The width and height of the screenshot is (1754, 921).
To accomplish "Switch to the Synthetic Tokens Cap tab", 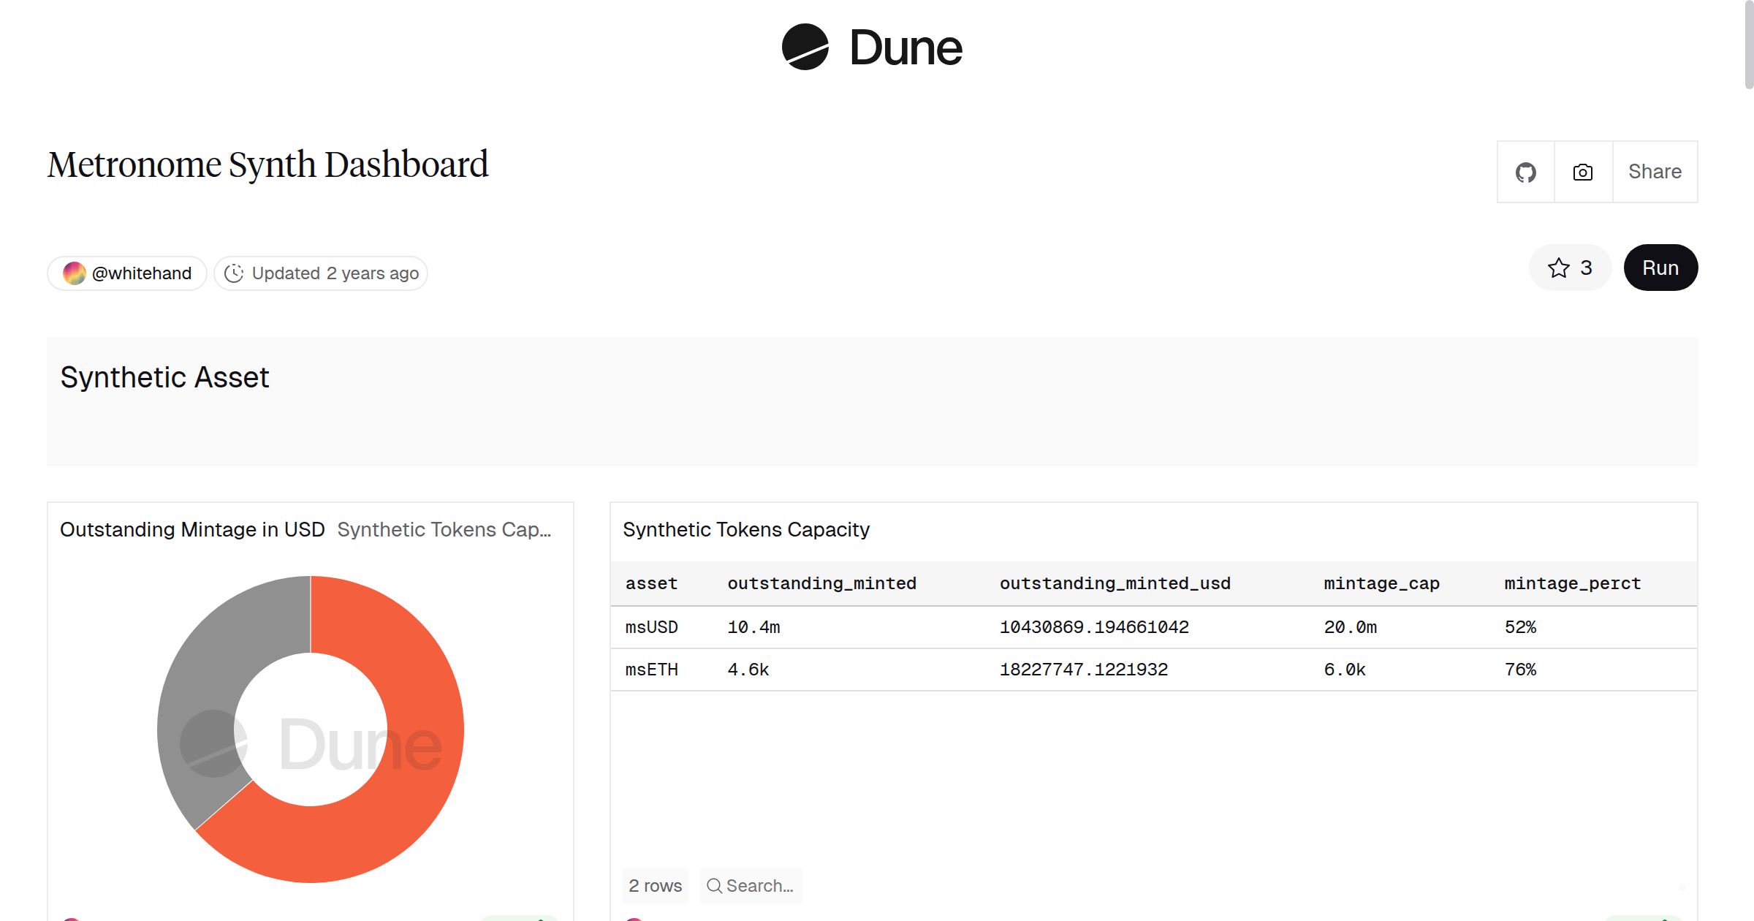I will tap(446, 529).
